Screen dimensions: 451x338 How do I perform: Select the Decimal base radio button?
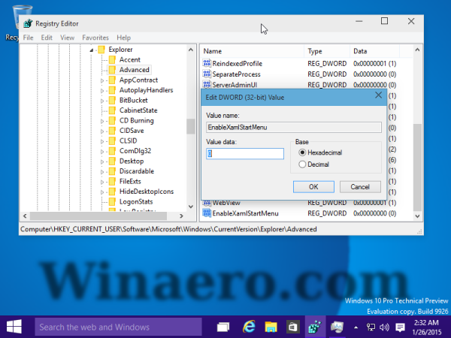click(x=302, y=164)
